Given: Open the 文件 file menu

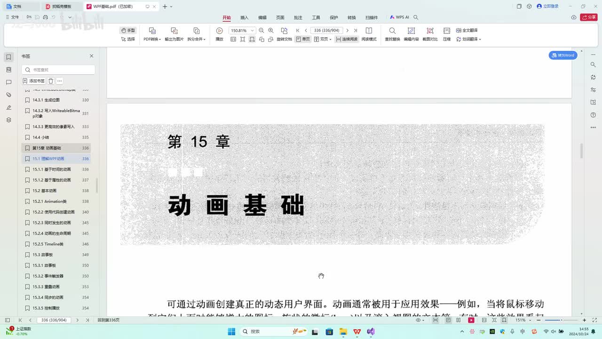Looking at the screenshot, I should (13, 17).
